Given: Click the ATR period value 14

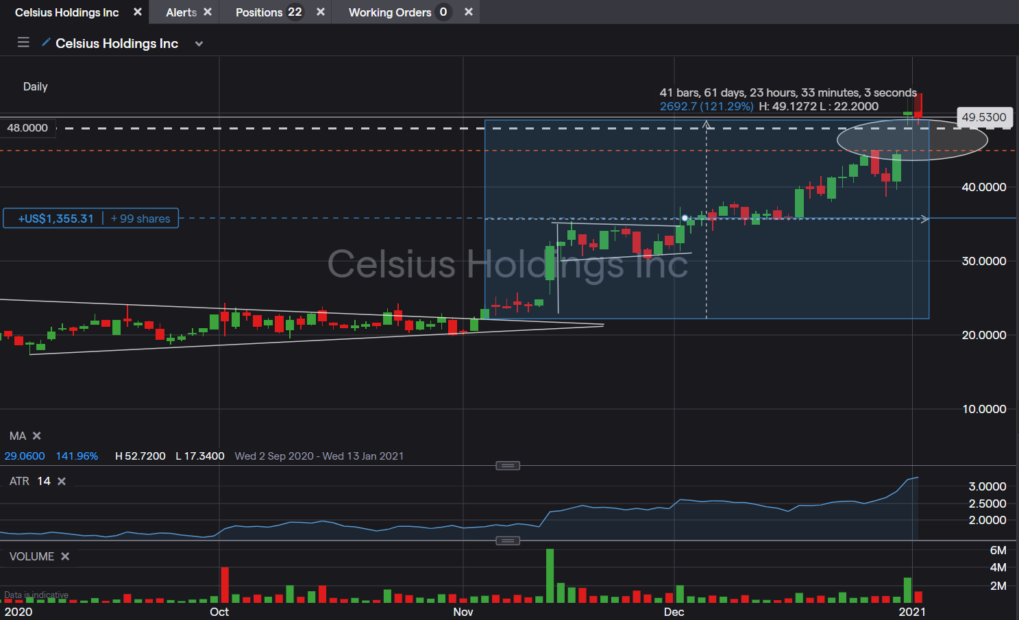Looking at the screenshot, I should pyautogui.click(x=44, y=481).
